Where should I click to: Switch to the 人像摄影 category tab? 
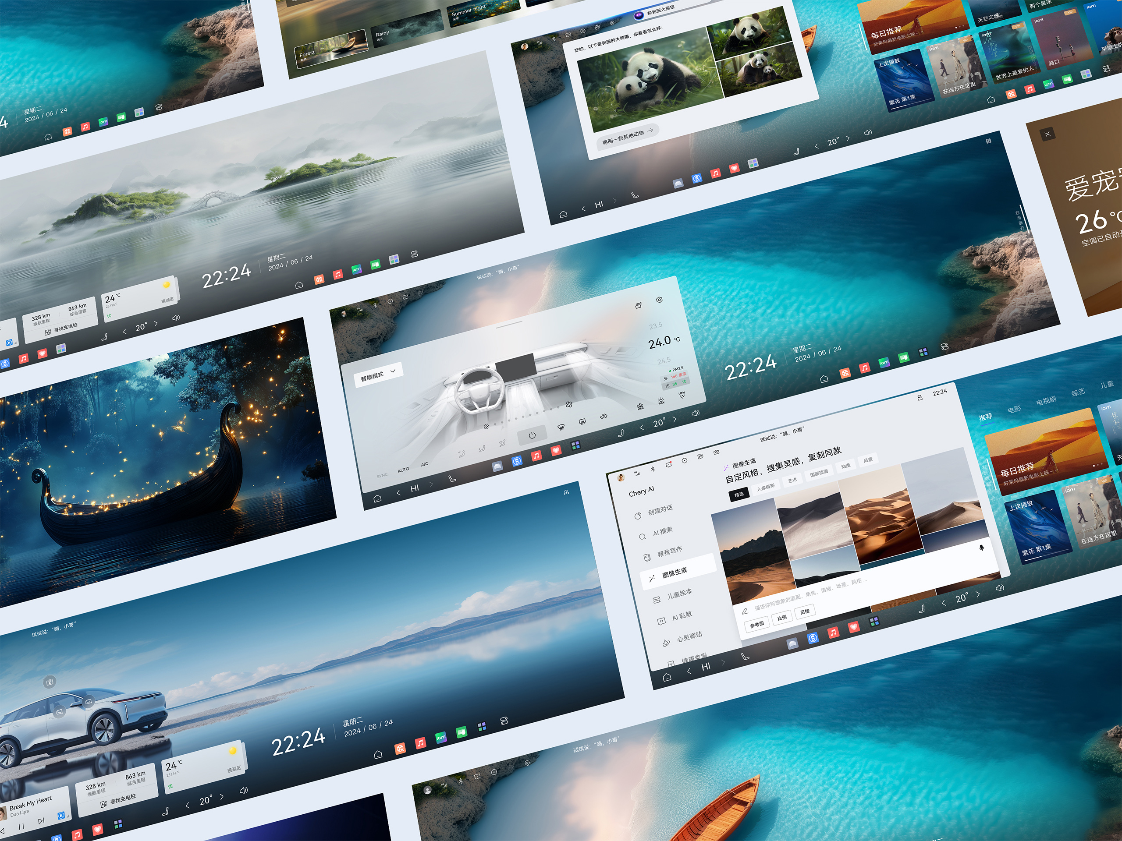tap(765, 487)
